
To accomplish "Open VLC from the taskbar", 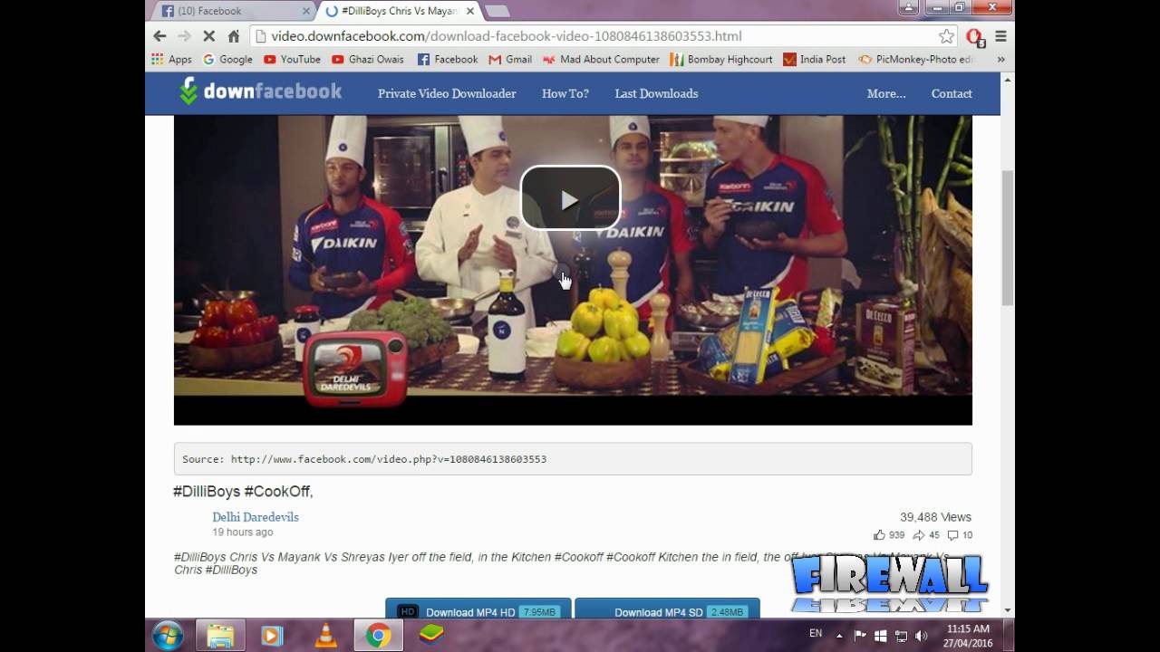I will (x=325, y=636).
